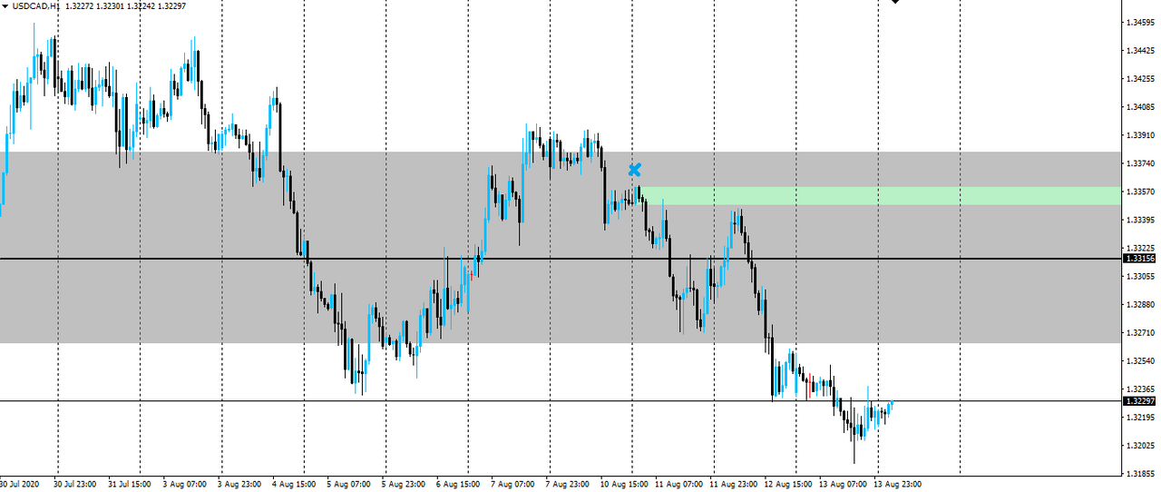The height and width of the screenshot is (492, 1161).
Task: Click the 1.31855 price axis label
Action: tap(1141, 474)
